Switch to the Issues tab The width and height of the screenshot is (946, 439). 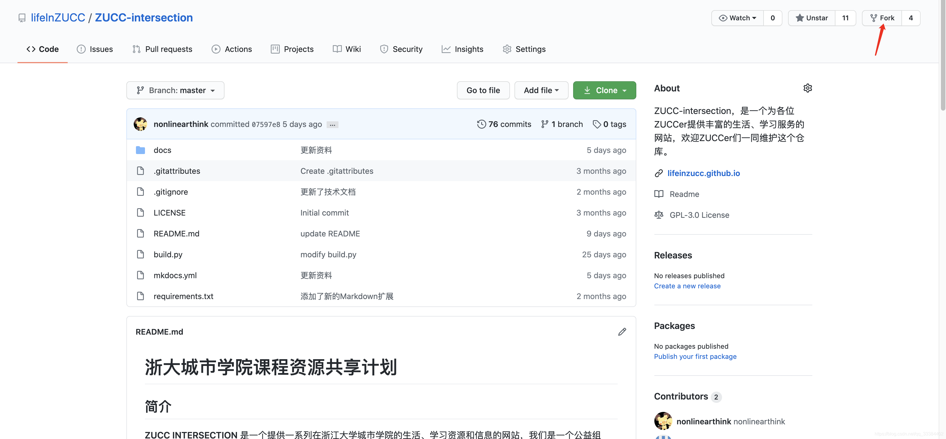(x=95, y=49)
